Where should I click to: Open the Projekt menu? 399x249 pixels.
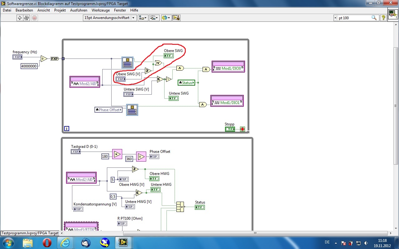coord(60,10)
